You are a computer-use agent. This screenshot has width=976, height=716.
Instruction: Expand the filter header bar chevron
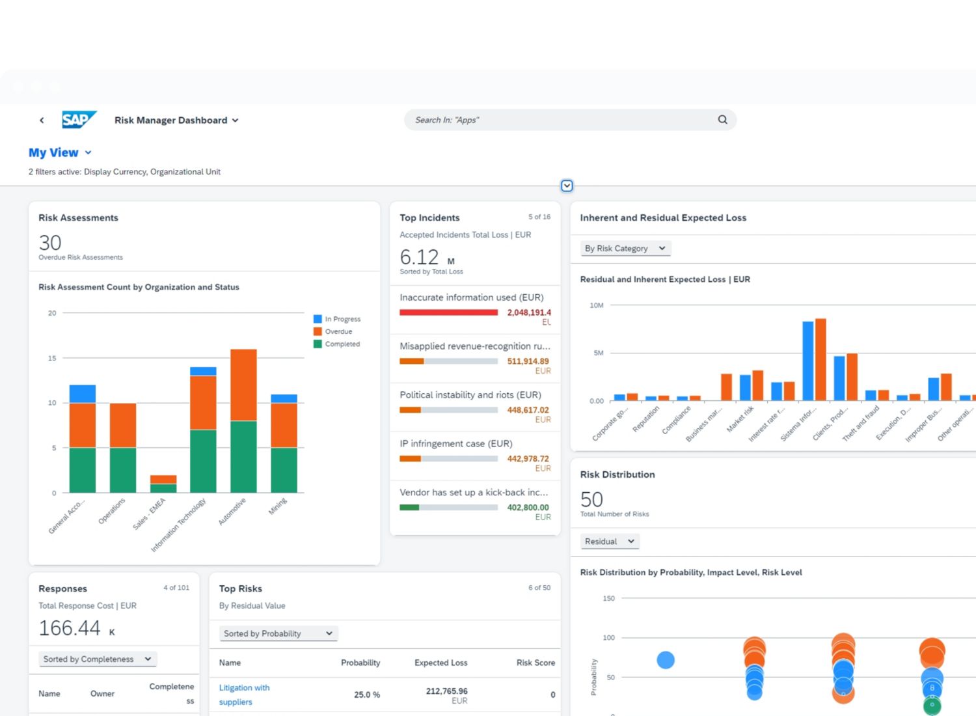point(567,186)
